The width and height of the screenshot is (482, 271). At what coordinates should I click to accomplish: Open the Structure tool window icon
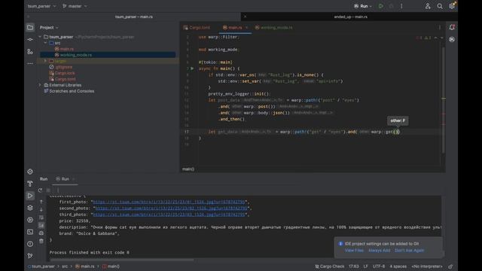click(30, 52)
